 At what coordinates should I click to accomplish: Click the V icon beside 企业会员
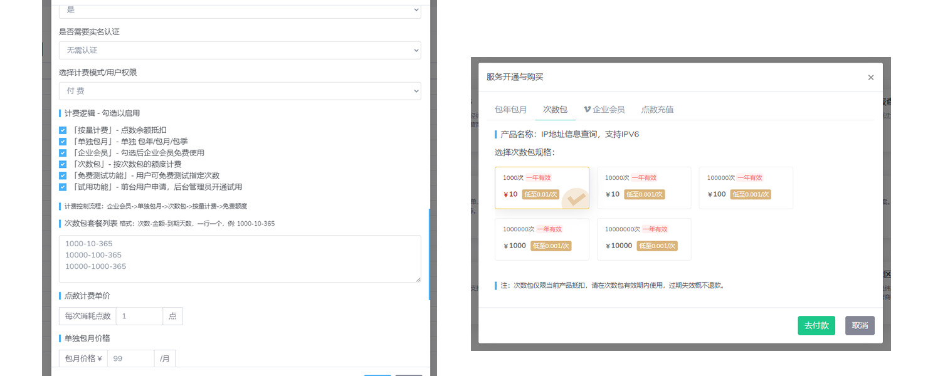tap(587, 109)
